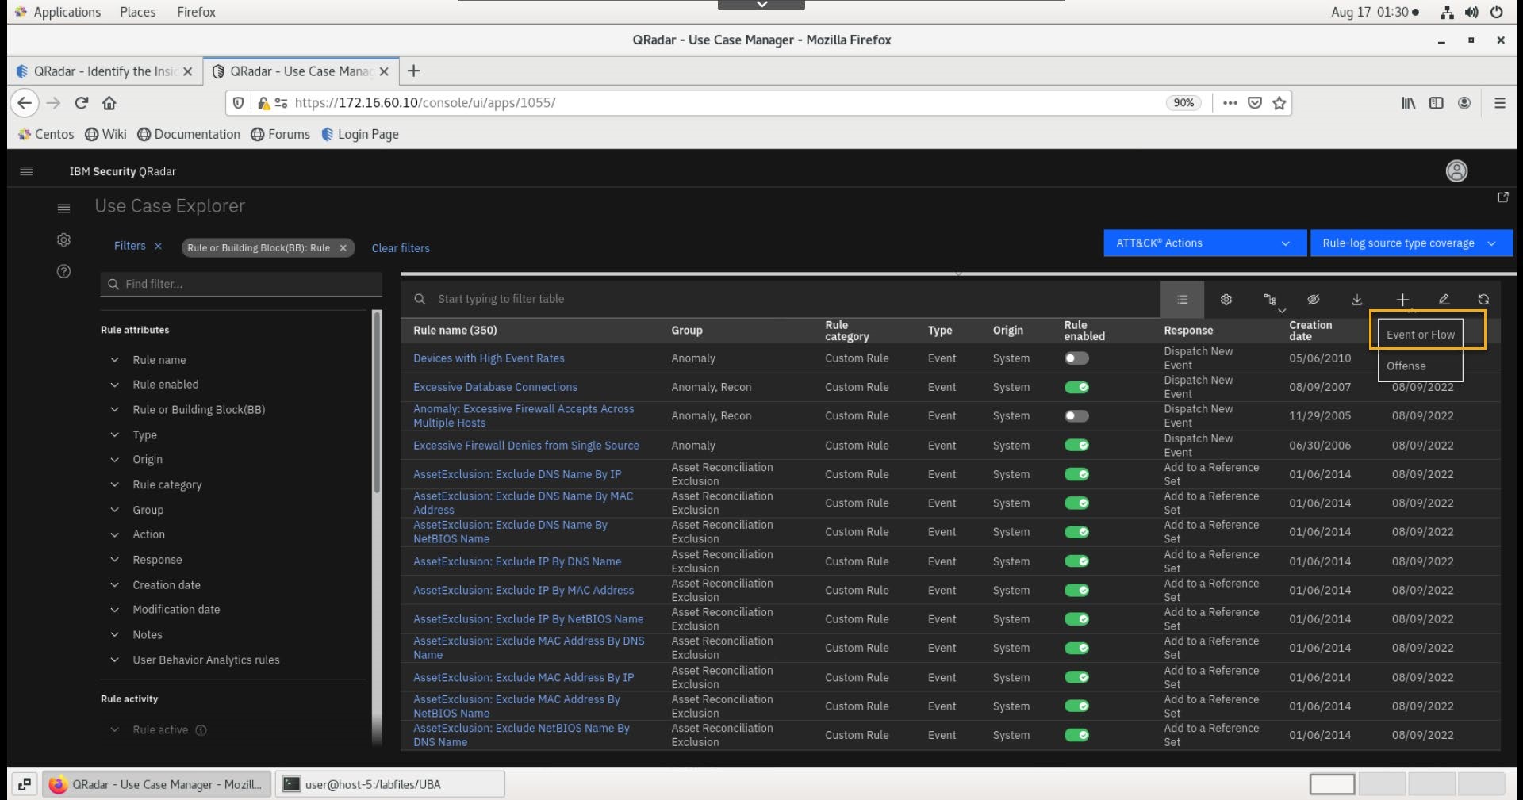Open the Places menu in top bar
This screenshot has width=1523, height=800.
click(138, 12)
